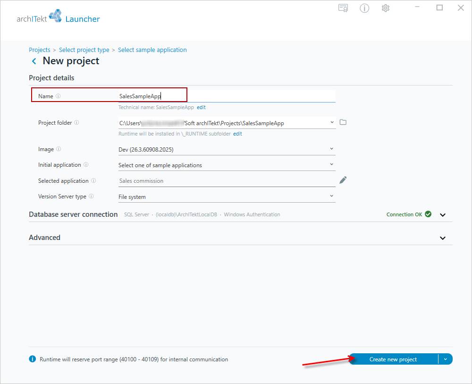The image size is (472, 384).
Task: Open the Create new project split-button arrow
Action: click(446, 359)
